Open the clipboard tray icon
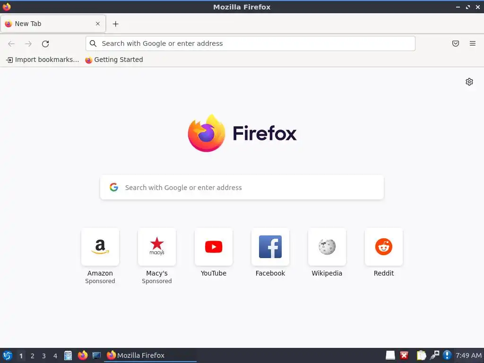484x363 pixels. (421, 355)
